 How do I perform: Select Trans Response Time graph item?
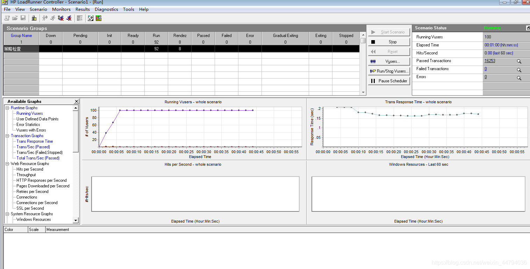(35, 141)
